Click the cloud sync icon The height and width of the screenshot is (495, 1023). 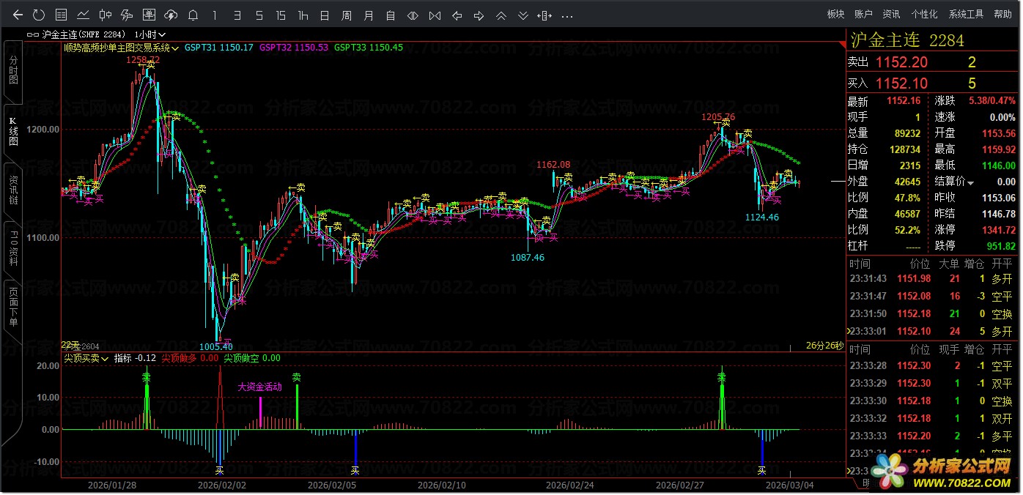171,15
